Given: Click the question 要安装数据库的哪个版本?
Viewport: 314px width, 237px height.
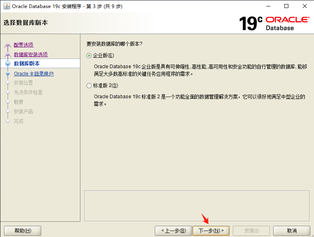Looking at the screenshot, I should pos(114,44).
